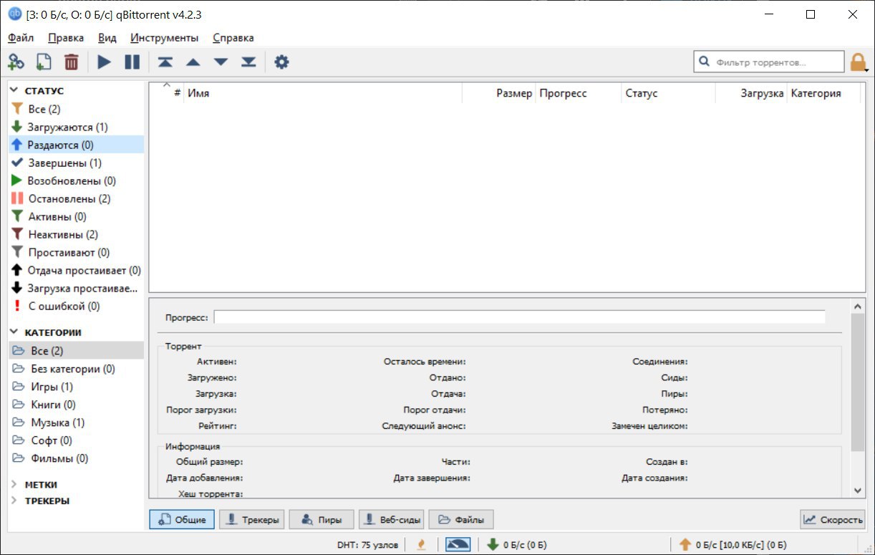Expand the ТРЕКЕРЫ section
The image size is (875, 555).
(14, 501)
